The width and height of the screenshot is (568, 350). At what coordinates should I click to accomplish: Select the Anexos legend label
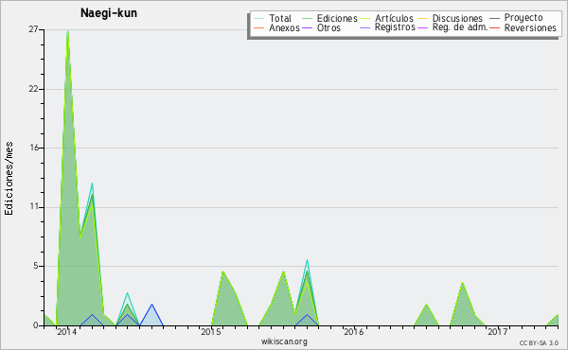(284, 27)
